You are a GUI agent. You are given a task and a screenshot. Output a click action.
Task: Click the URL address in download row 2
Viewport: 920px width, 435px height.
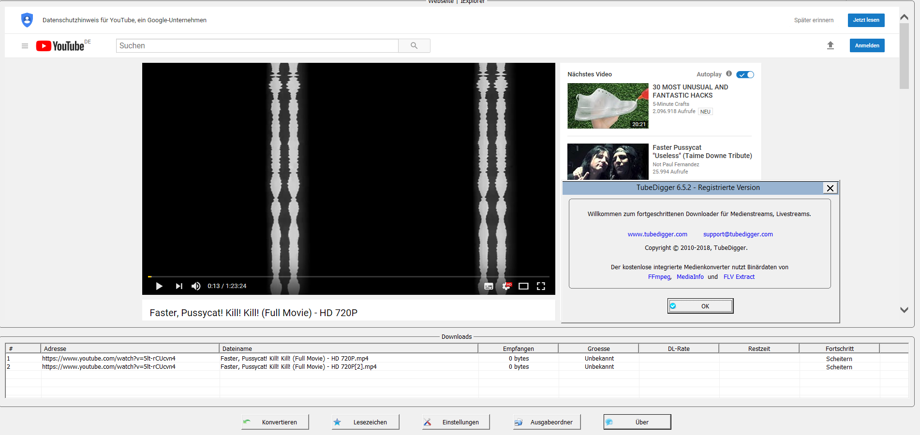pos(109,367)
